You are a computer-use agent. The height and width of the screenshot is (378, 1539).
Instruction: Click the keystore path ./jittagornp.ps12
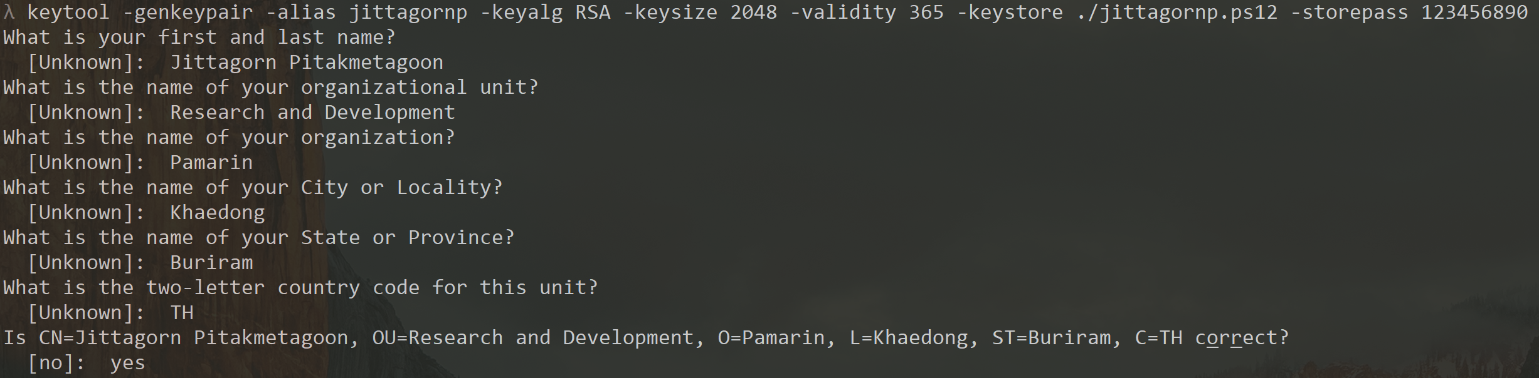1177,13
